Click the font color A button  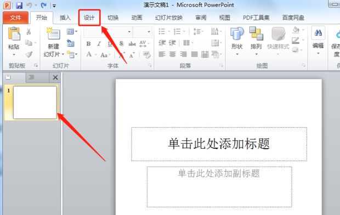point(89,54)
